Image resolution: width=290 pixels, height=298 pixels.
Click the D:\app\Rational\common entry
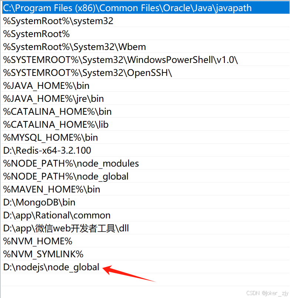[146, 215]
